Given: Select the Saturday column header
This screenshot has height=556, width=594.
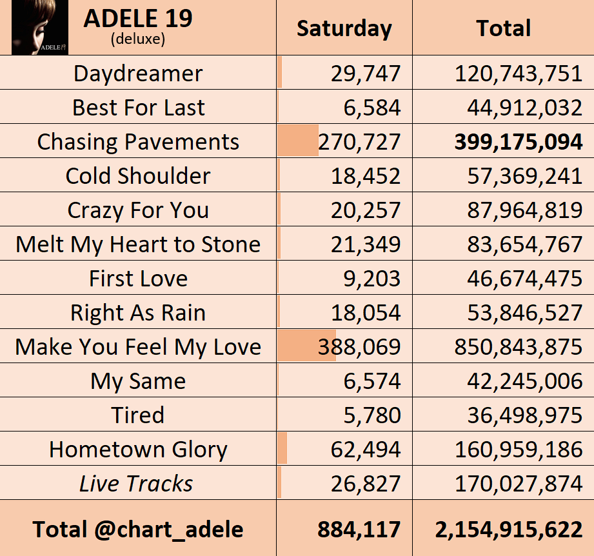Looking at the screenshot, I should (x=344, y=28).
